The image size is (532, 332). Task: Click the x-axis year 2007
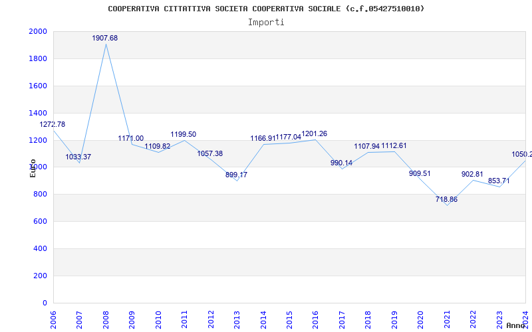click(x=79, y=319)
